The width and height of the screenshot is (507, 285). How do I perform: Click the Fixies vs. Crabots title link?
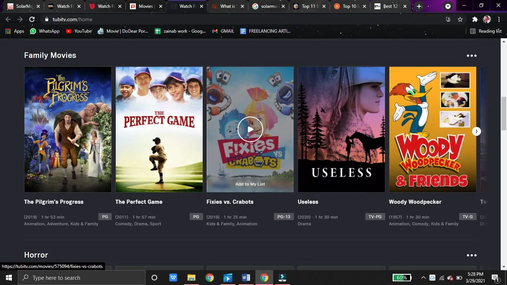click(x=230, y=202)
